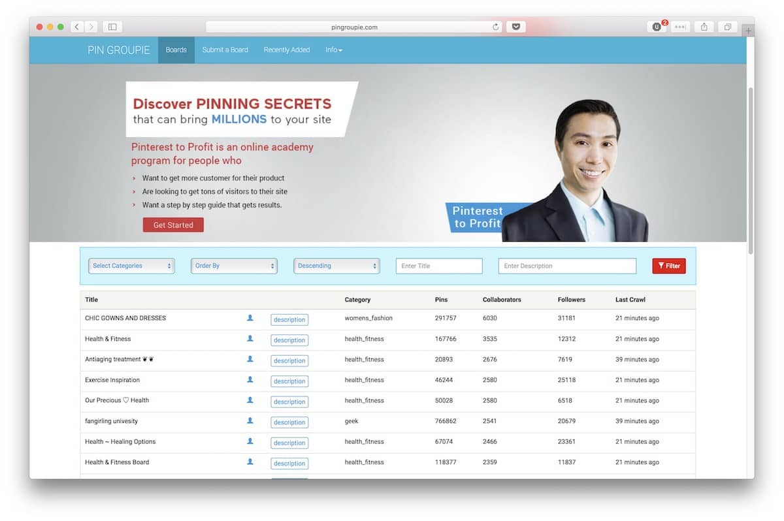784x521 pixels.
Task: Apply filters with the red Filter button
Action: click(669, 266)
